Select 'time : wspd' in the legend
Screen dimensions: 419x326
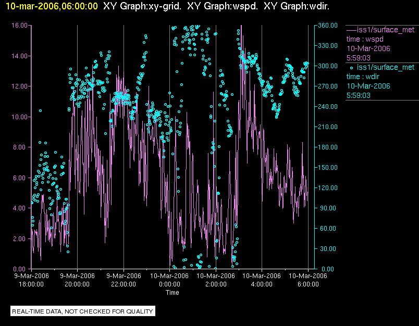[x=366, y=39]
